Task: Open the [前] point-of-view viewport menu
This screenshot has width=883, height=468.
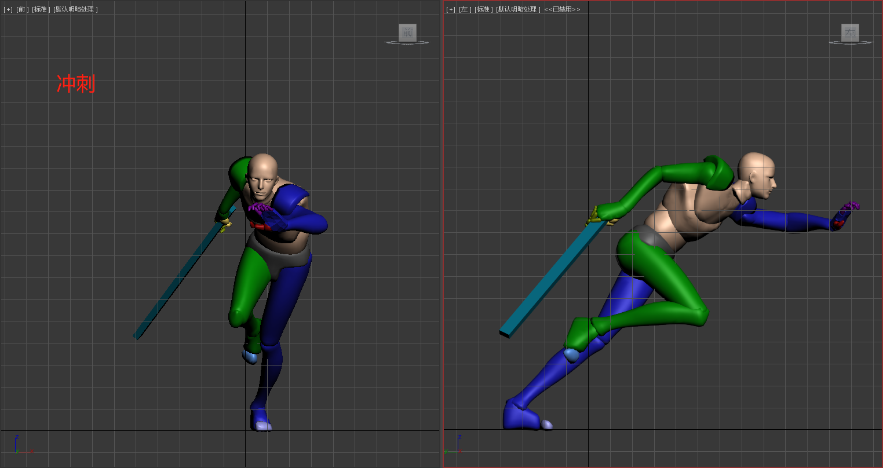Action: pos(22,9)
